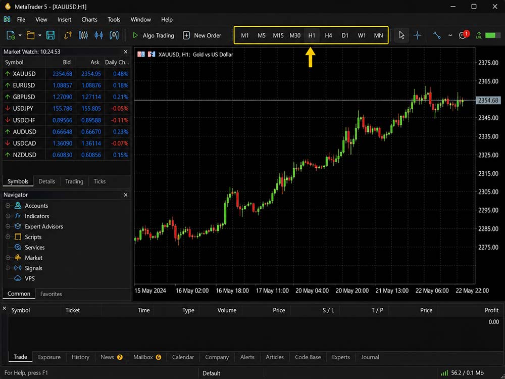Click the indicators list toolbar icon

point(114,35)
